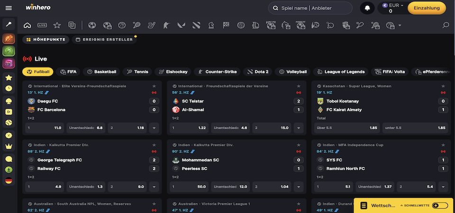Click the winhero logo
The image size is (455, 213).
pos(38,7)
